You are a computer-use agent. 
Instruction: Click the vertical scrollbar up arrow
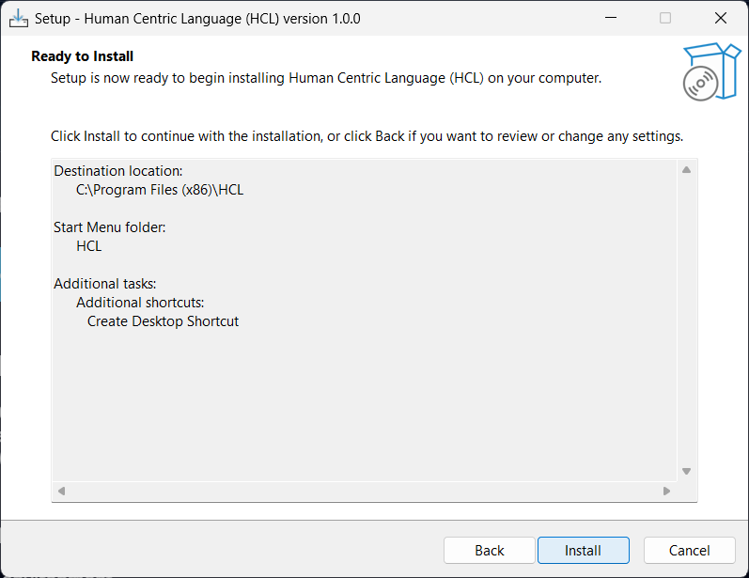tap(686, 170)
